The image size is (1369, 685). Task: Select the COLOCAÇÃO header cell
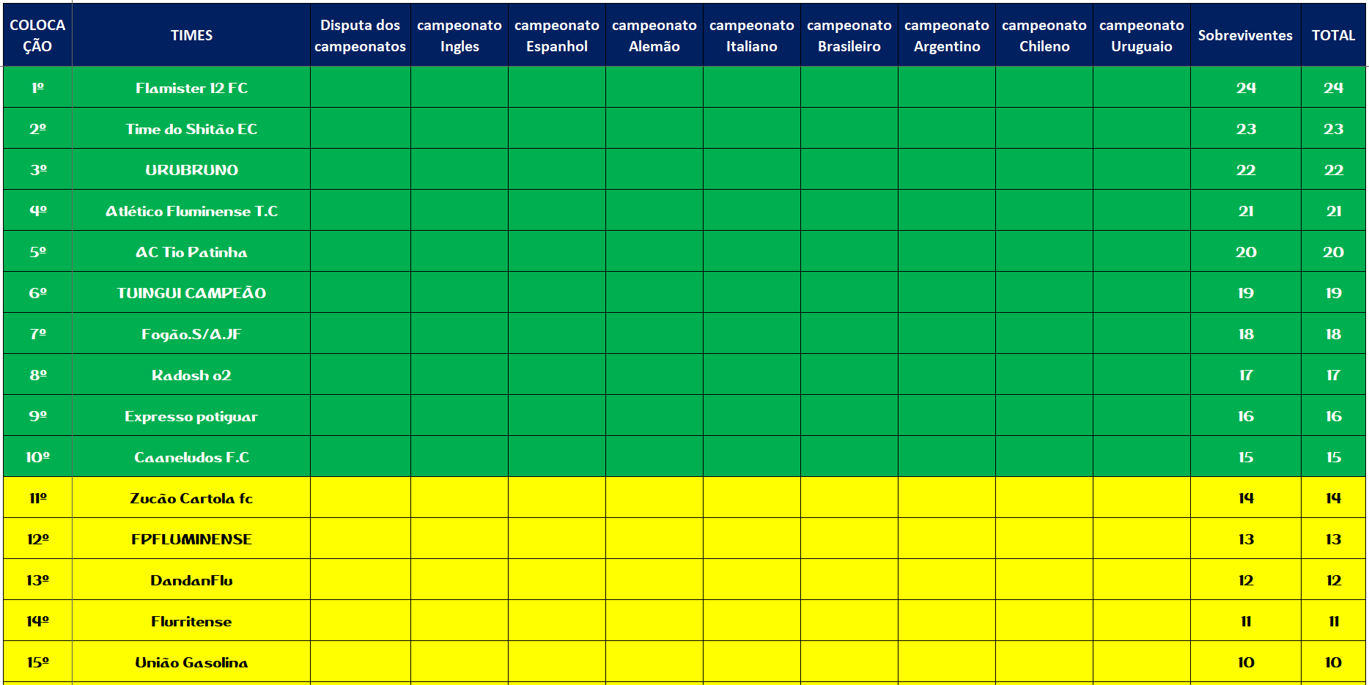point(37,35)
